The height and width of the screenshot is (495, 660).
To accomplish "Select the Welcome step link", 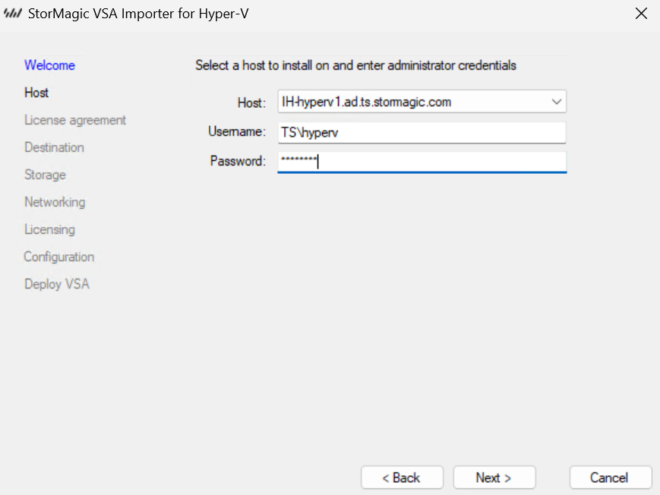I will point(49,65).
